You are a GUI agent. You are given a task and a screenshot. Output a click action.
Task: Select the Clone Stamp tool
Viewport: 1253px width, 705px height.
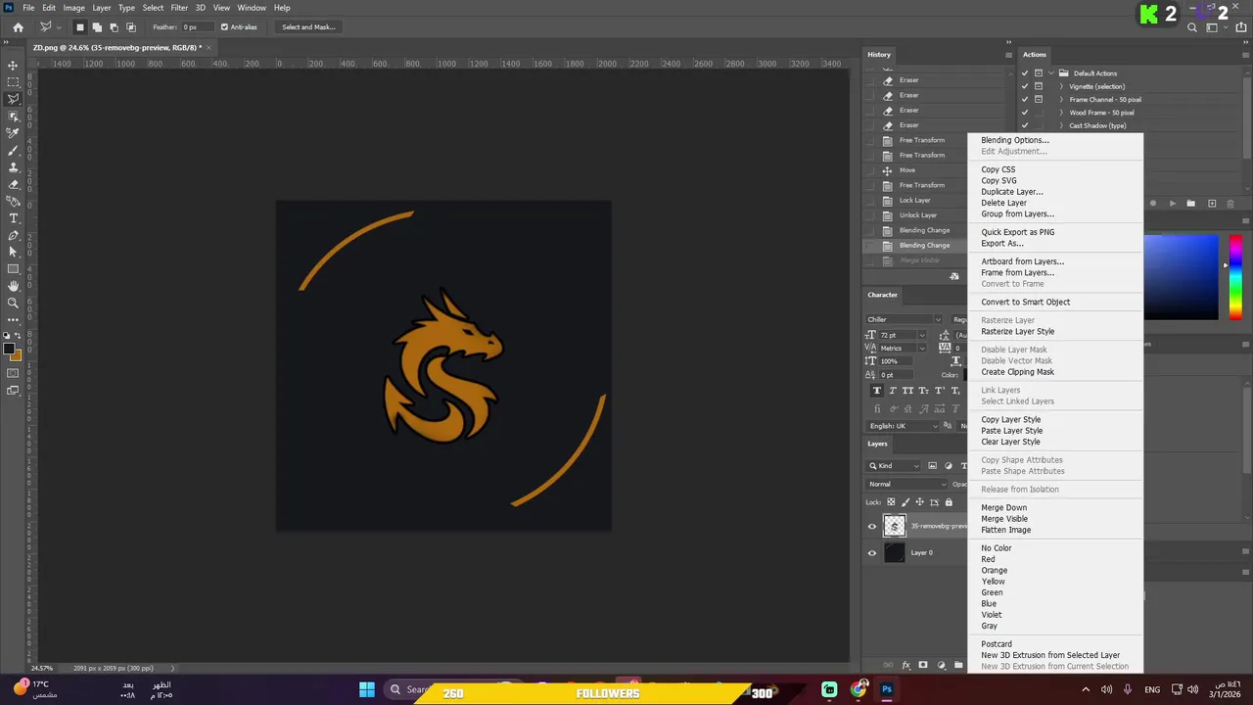point(13,167)
